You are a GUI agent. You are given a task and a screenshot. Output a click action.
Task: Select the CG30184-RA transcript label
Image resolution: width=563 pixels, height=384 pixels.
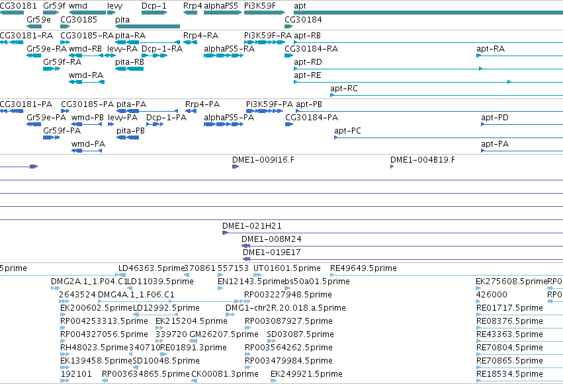point(312,49)
